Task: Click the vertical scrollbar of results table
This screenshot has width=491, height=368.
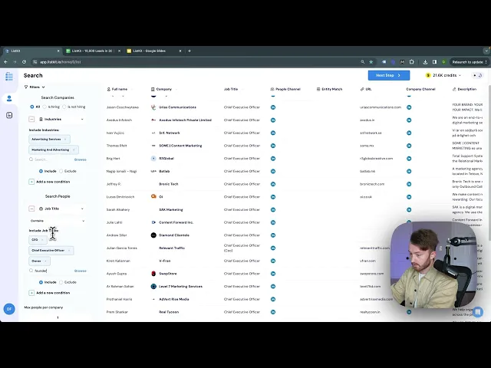Action: (x=489, y=163)
